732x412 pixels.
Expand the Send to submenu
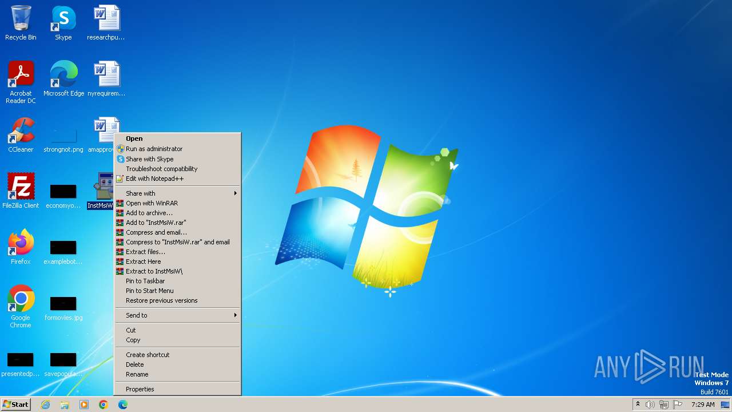178,315
